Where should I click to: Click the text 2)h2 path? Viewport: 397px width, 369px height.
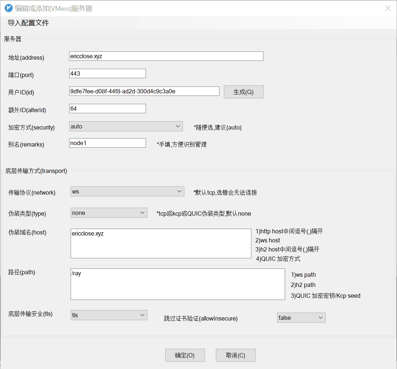click(303, 285)
